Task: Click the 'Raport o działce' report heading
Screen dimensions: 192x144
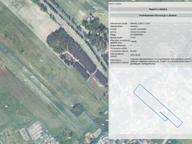Action: [158, 9]
